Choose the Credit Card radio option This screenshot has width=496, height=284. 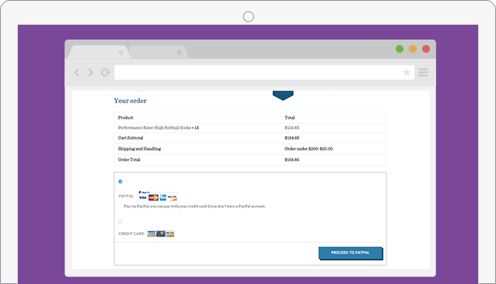coord(121,222)
